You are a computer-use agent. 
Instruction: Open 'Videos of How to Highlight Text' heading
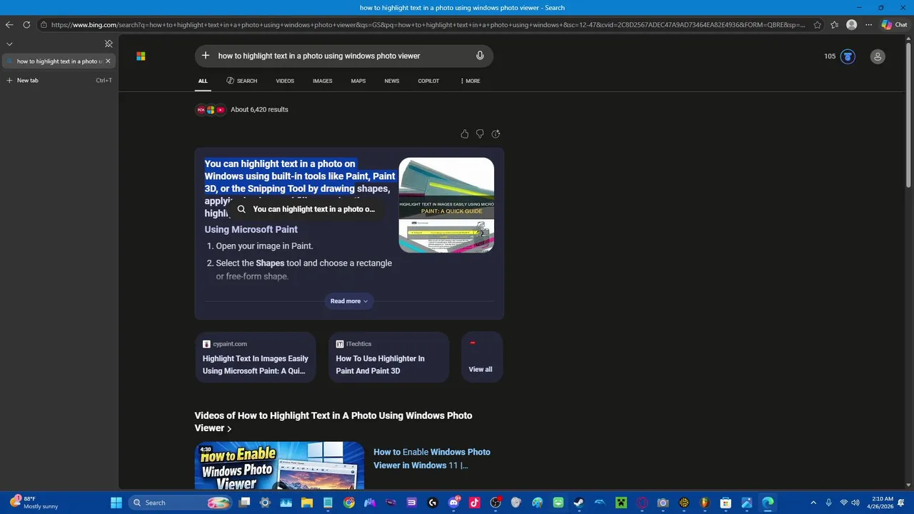333,421
